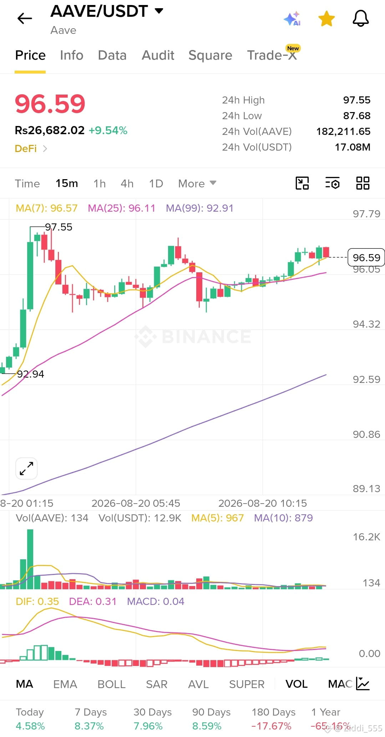Tap the tallest green volume bar
Image resolution: width=385 pixels, height=737 pixels.
(30, 559)
